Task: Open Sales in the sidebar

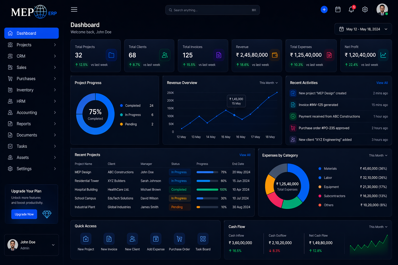Action: (x=31, y=67)
